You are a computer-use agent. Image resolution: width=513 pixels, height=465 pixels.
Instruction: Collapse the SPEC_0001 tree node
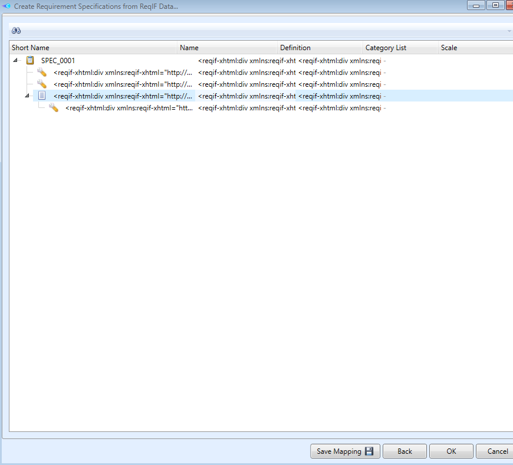[x=15, y=60]
